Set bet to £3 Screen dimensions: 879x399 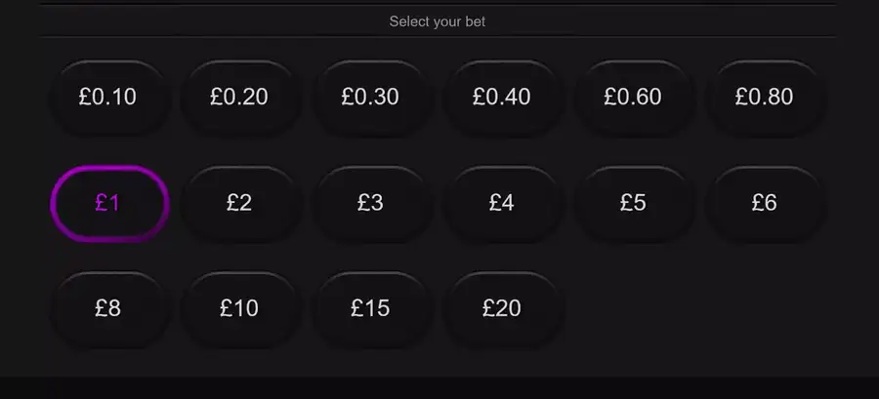click(370, 203)
